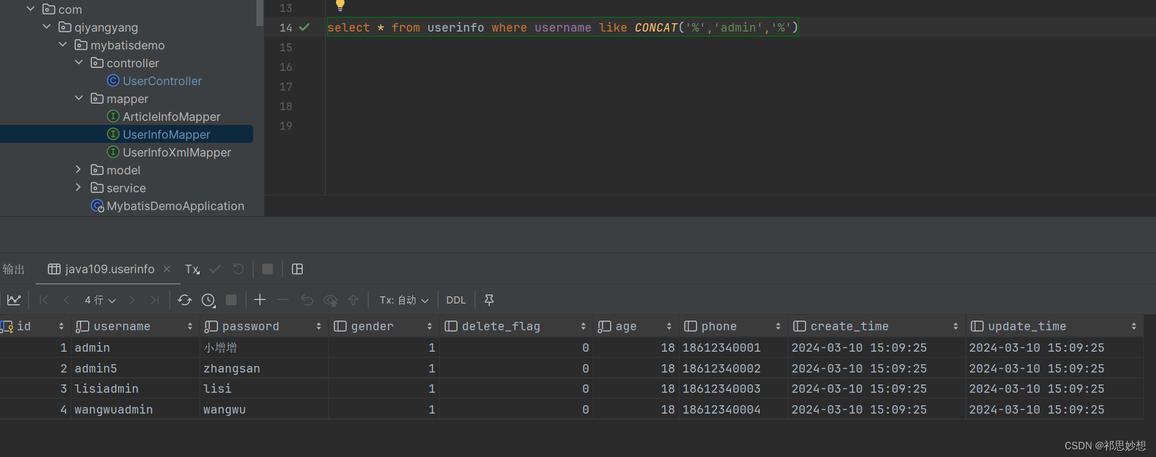Sort by the phone column header
The image size is (1156, 457).
(x=732, y=326)
